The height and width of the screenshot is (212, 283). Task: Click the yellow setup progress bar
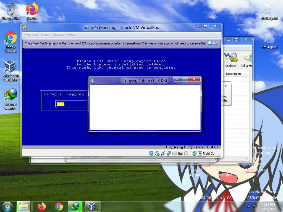coord(61,104)
